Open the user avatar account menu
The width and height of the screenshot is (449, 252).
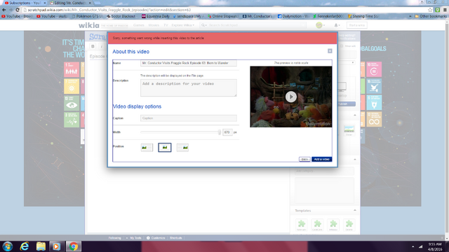click(320, 25)
